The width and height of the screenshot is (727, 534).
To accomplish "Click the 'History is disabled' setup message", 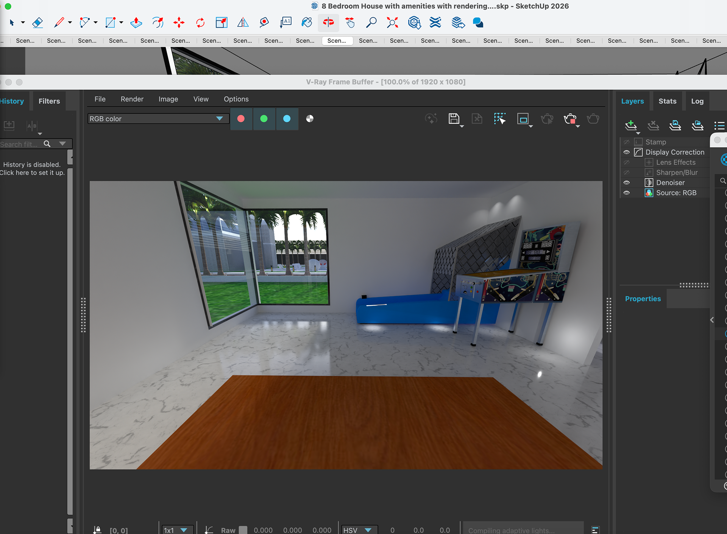I will 32,169.
